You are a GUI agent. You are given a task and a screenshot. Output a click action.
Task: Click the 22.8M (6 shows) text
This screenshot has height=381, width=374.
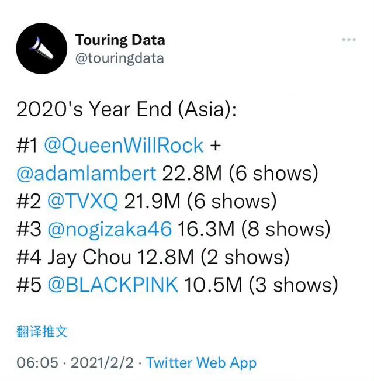click(x=240, y=173)
